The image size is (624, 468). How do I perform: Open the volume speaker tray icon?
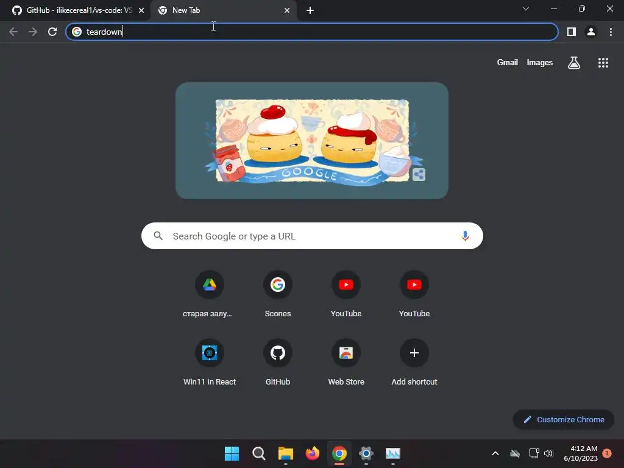point(548,453)
